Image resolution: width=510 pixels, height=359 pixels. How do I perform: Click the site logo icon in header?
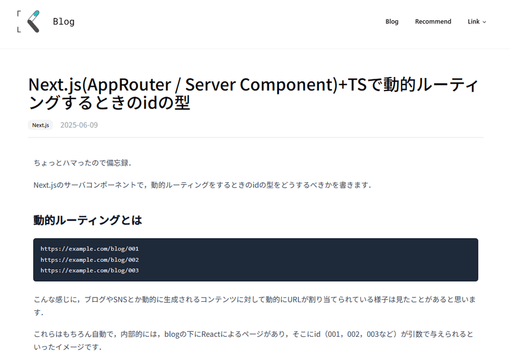click(33, 22)
